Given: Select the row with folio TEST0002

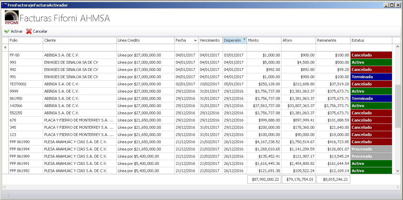Looking at the screenshot, I should (197, 84).
